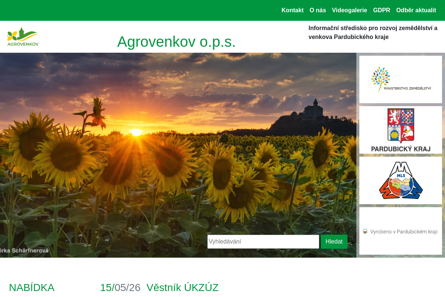Image resolution: width=445 pixels, height=297 pixels.
Task: Click the NABÍDKA heading
Action: [32, 287]
